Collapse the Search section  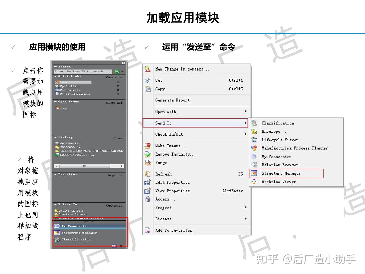coord(56,67)
